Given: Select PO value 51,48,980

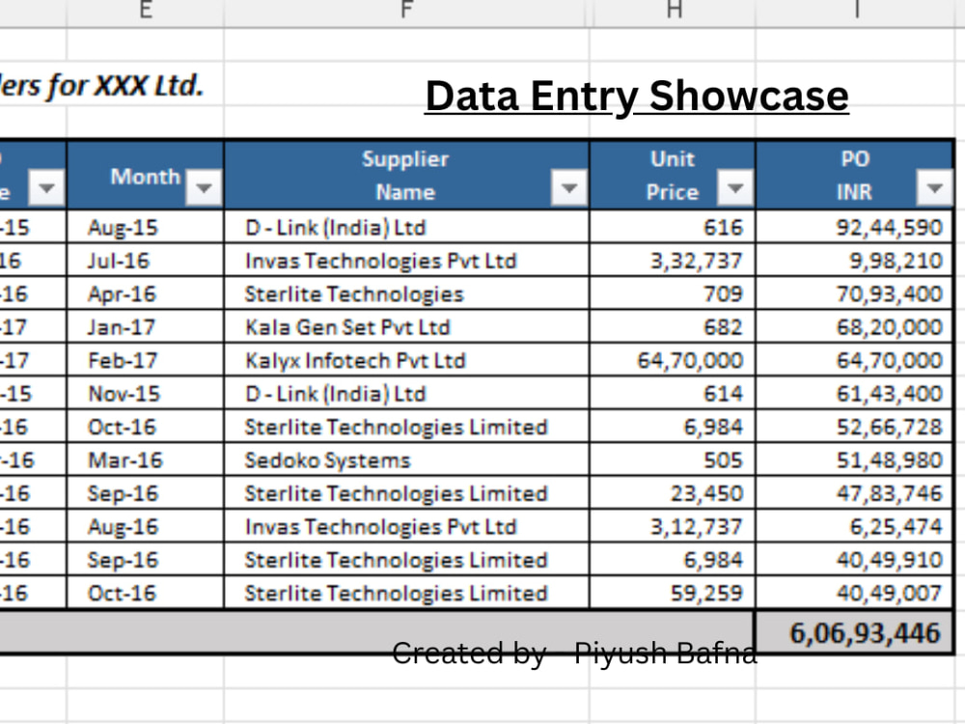Looking at the screenshot, I should [855, 459].
